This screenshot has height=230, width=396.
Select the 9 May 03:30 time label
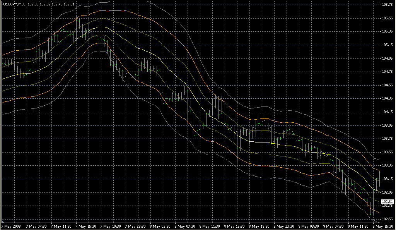309,226
